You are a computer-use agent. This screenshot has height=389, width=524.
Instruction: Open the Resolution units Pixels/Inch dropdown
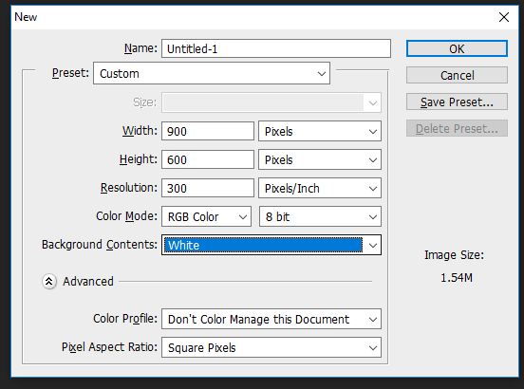pos(320,188)
